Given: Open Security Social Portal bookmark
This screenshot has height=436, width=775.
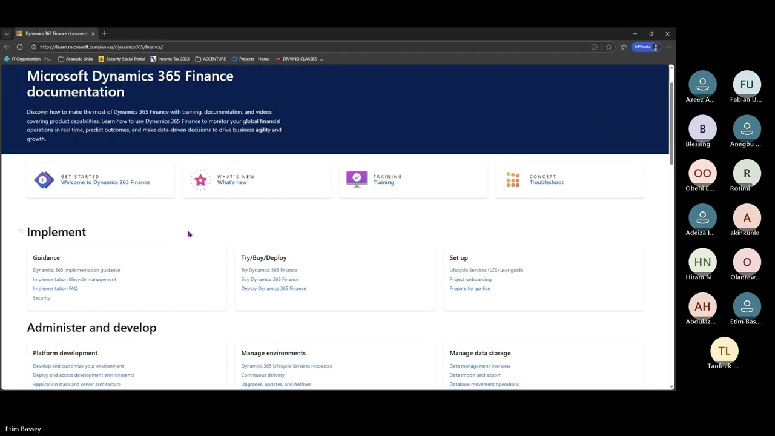Looking at the screenshot, I should (x=122, y=59).
